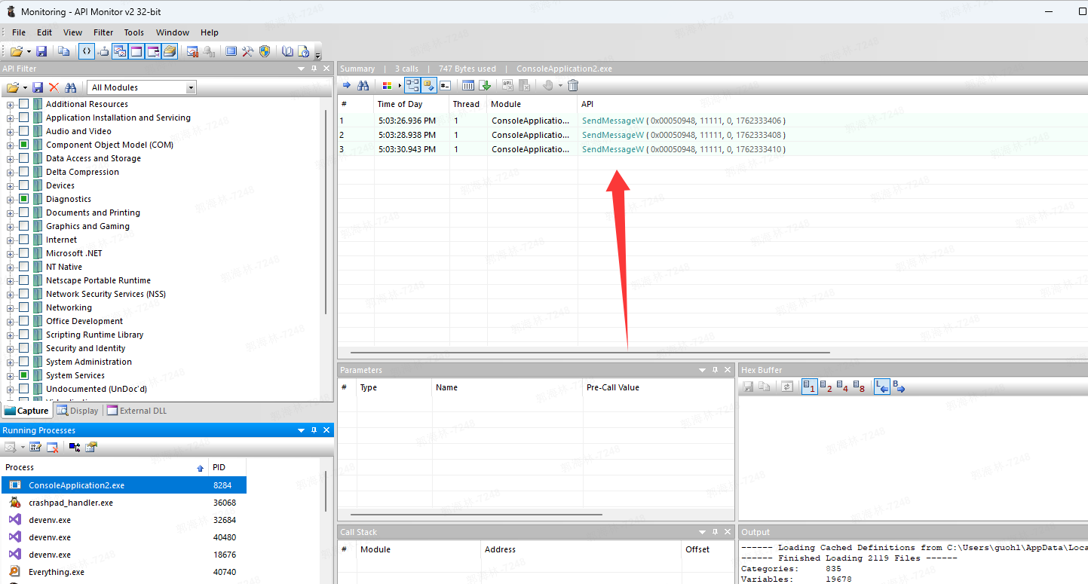Image resolution: width=1088 pixels, height=584 pixels.
Task: Check the Additional Resources checkbox
Action: tap(24, 104)
